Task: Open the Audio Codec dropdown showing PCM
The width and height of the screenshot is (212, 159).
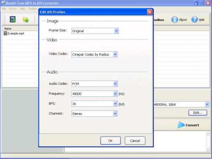Action: [94, 84]
